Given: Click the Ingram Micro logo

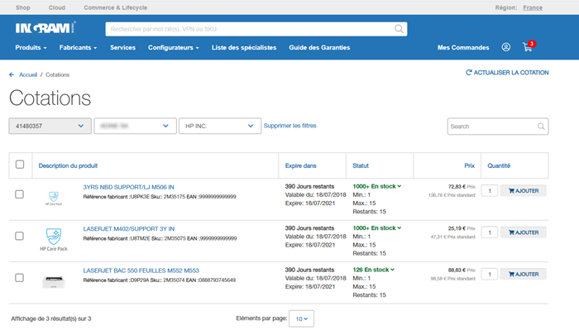Looking at the screenshot, I should 45,28.
